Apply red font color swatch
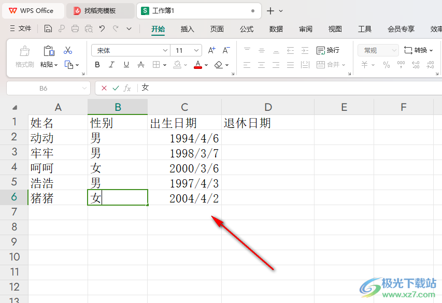The width and height of the screenshot is (442, 303). 198,65
